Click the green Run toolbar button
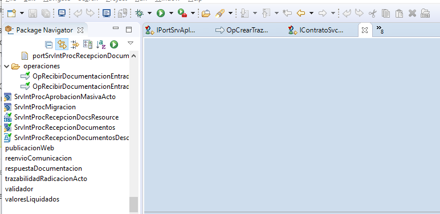Image resolution: width=440 pixels, height=214 pixels. click(x=161, y=13)
